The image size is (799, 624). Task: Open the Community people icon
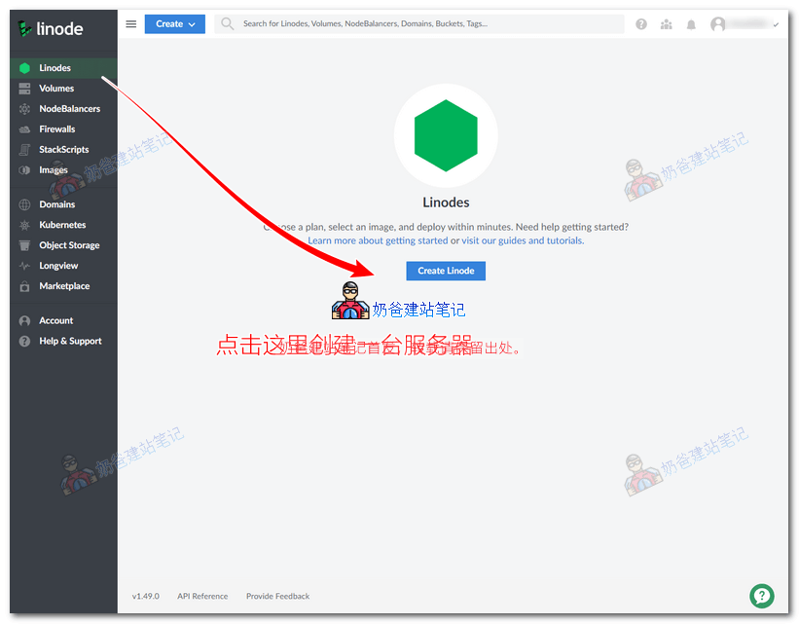666,24
